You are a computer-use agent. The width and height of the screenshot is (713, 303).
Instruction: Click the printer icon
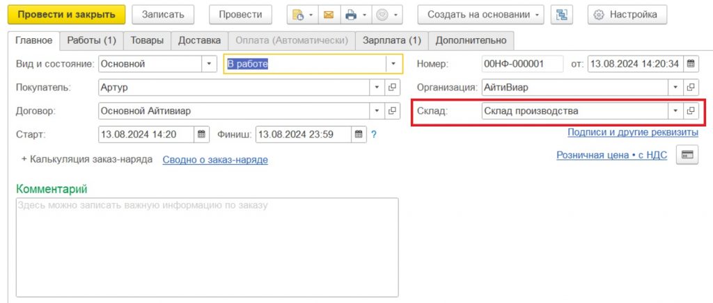pos(351,15)
